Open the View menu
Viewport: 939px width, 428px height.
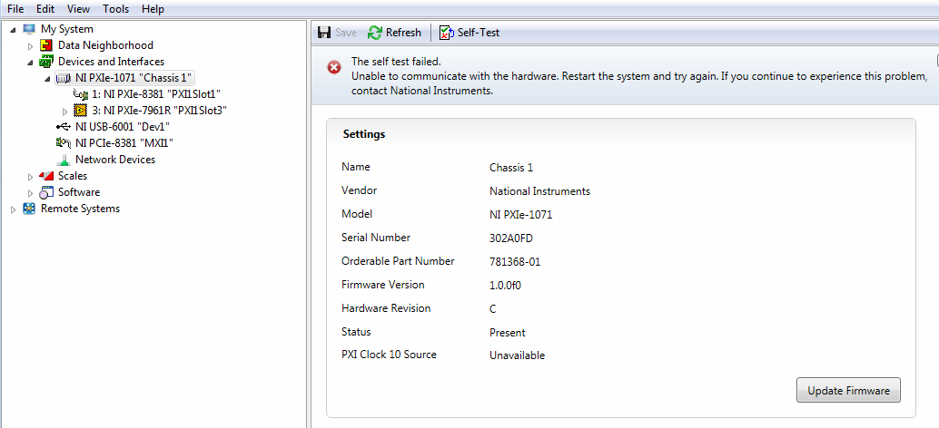pyautogui.click(x=78, y=9)
